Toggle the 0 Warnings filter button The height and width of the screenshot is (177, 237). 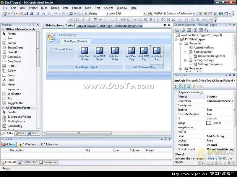pyautogui.click(x=28, y=144)
